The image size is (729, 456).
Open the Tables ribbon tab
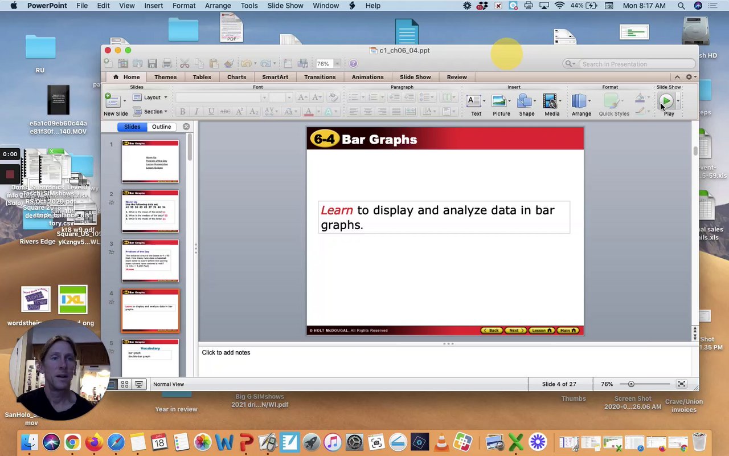pos(202,77)
